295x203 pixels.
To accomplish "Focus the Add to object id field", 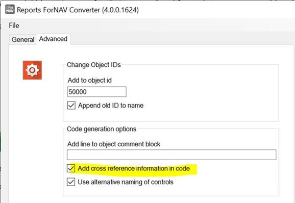I will (96, 92).
